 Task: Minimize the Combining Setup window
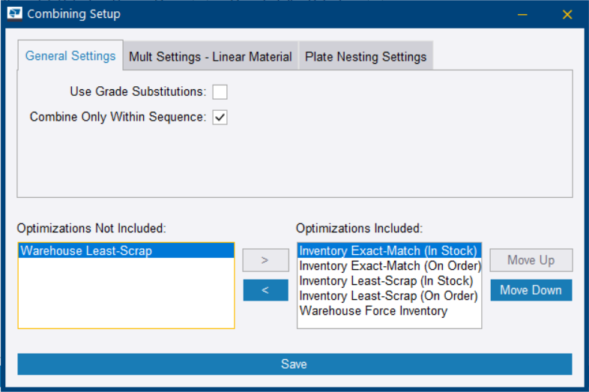pyautogui.click(x=522, y=14)
